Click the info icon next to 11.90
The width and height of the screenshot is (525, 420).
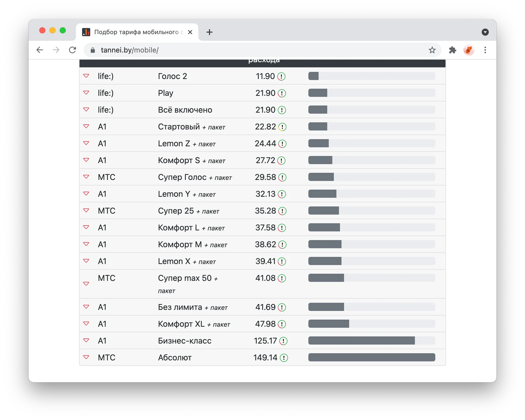pyautogui.click(x=281, y=76)
